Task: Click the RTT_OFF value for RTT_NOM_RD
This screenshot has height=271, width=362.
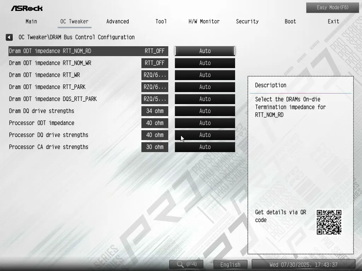Action: point(155,51)
